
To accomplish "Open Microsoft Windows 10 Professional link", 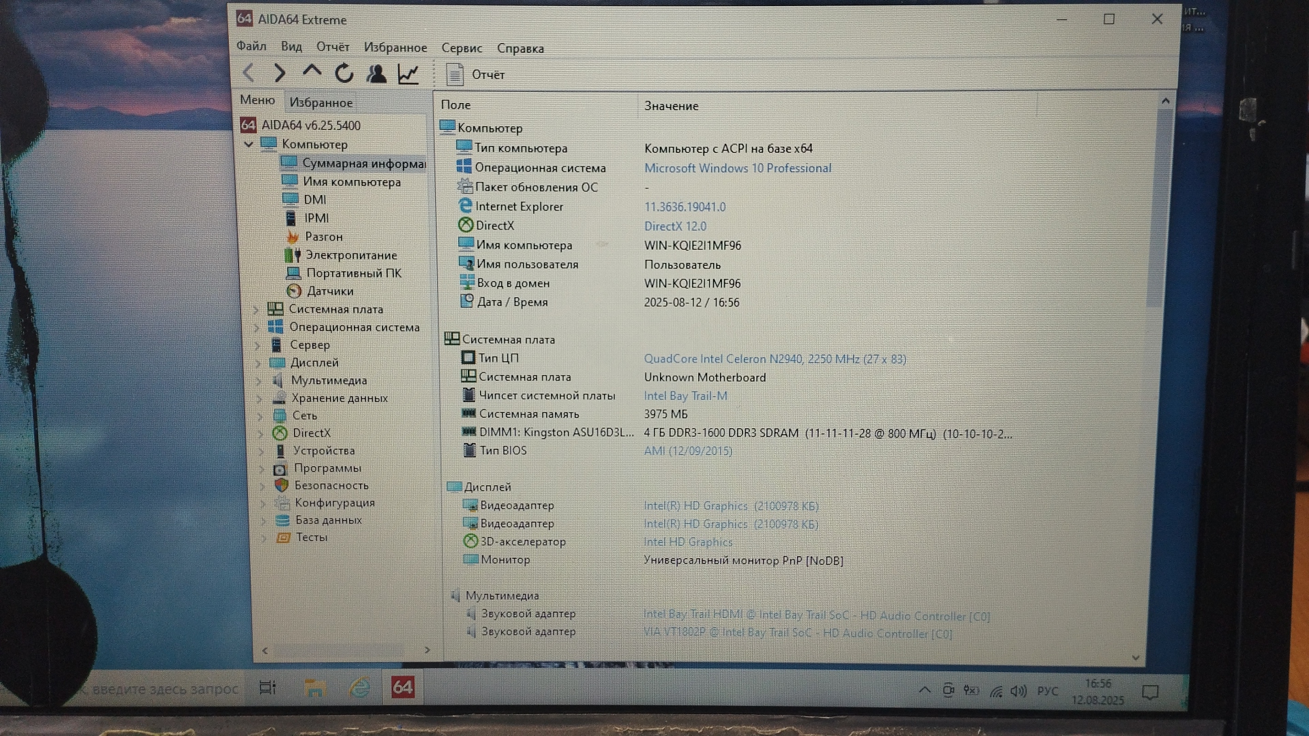I will coord(737,168).
